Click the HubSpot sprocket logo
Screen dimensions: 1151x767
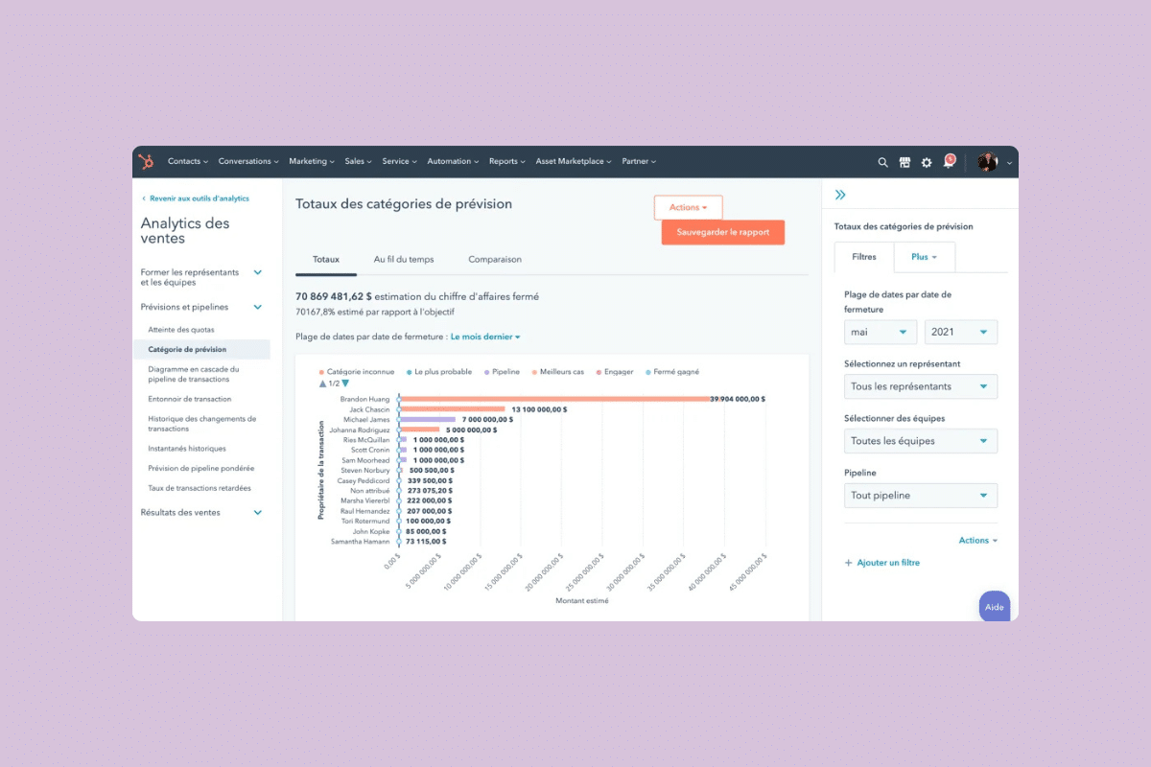(x=146, y=162)
